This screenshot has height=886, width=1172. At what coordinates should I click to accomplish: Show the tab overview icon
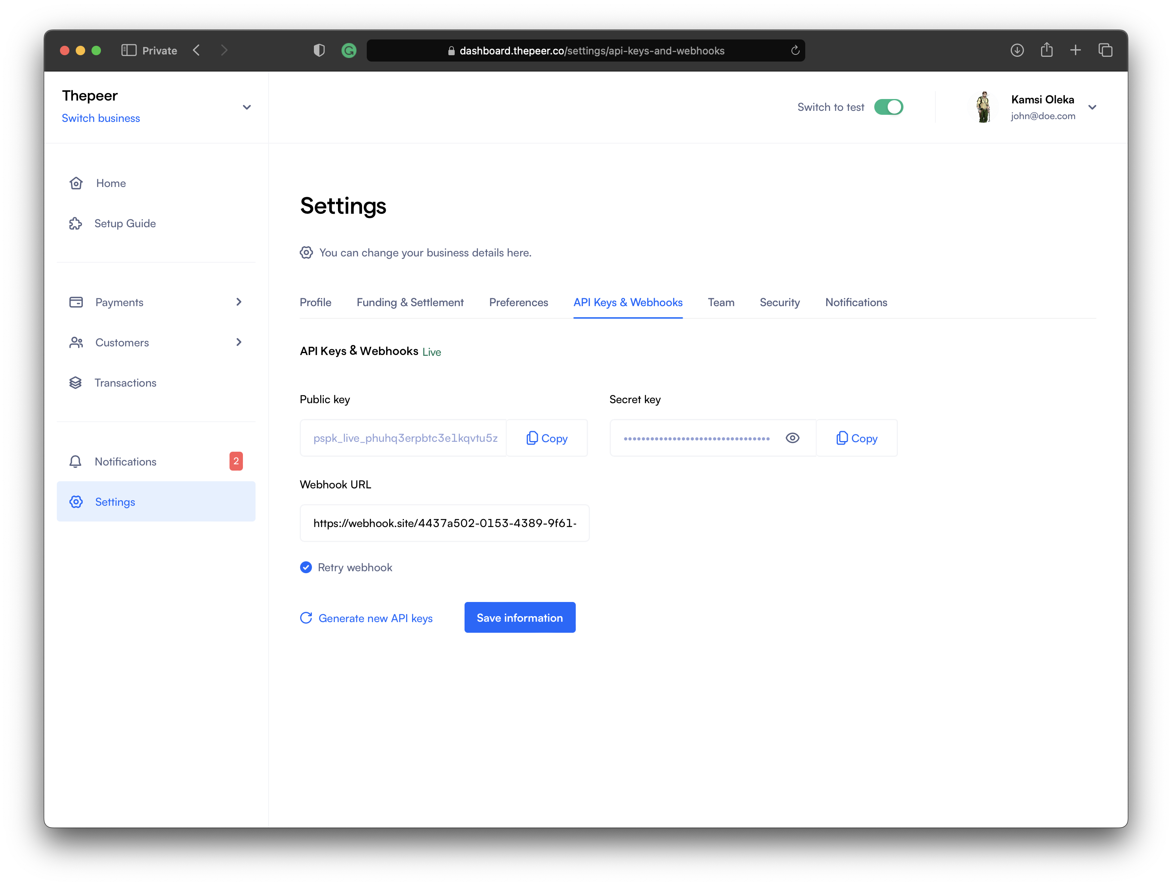(1105, 50)
